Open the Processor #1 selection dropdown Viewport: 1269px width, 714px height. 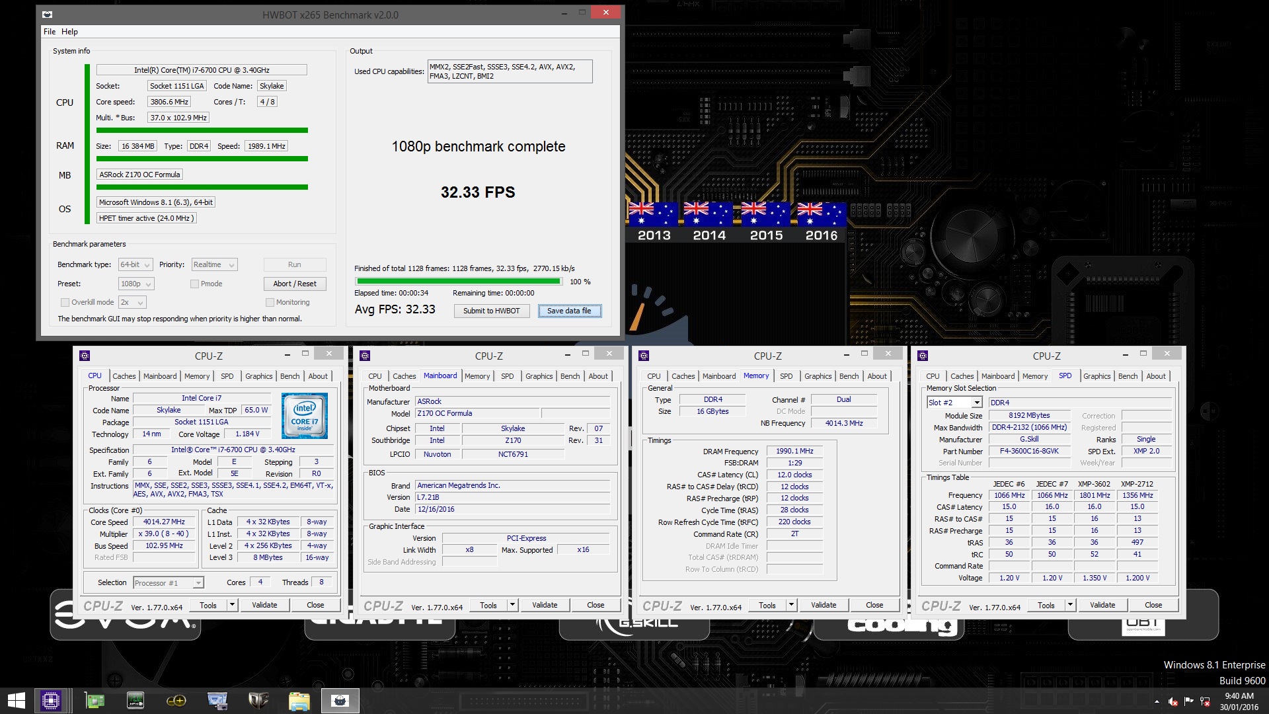(169, 582)
